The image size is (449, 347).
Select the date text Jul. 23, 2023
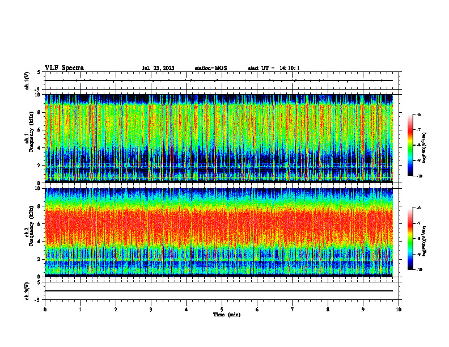[158, 68]
